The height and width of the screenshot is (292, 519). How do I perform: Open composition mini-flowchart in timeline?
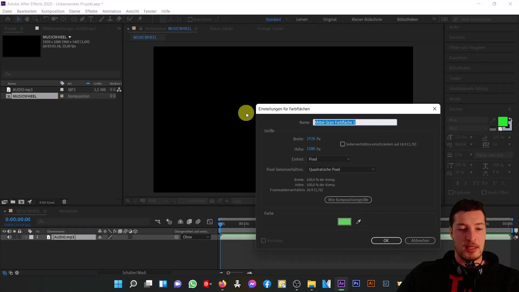click(x=158, y=222)
